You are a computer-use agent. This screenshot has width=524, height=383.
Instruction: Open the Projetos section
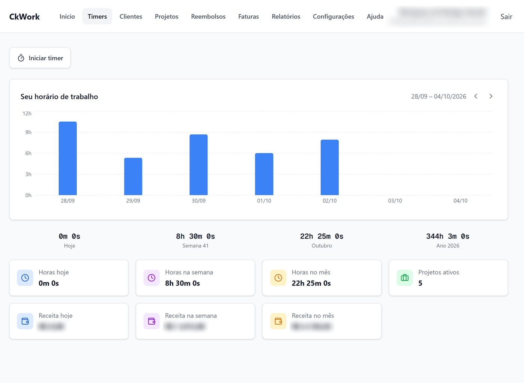click(167, 16)
